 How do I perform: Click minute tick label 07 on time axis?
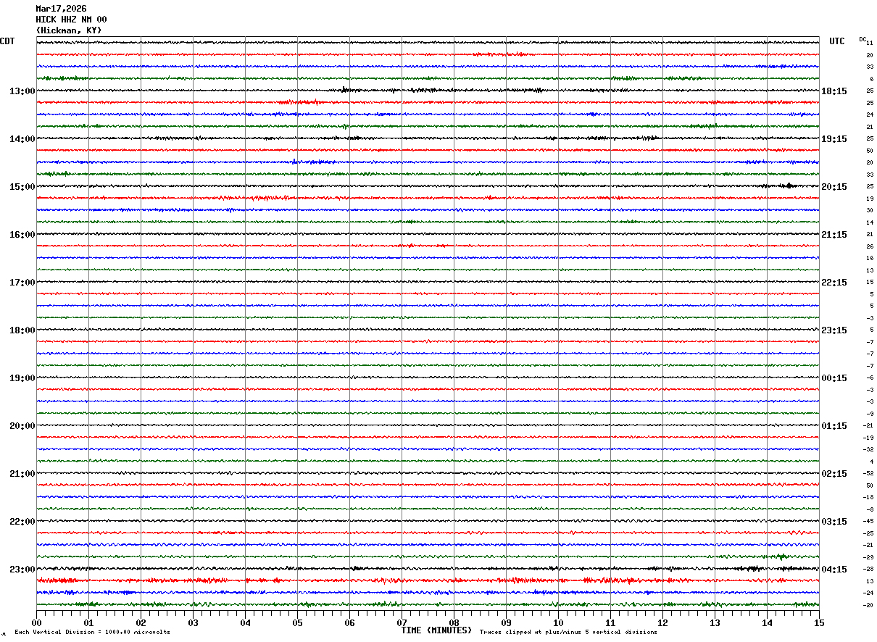click(x=402, y=623)
